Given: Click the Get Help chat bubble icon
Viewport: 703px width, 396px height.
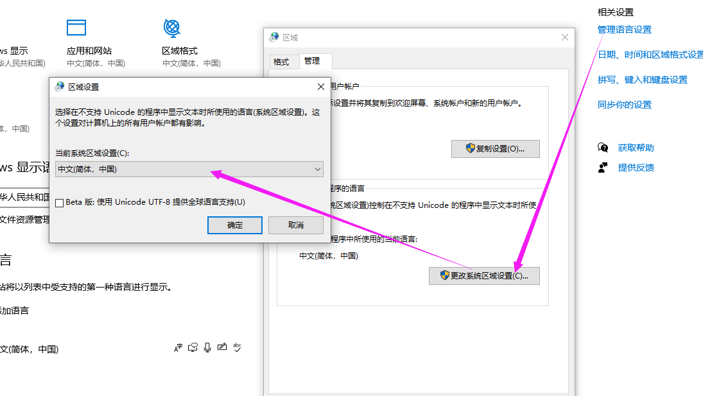Looking at the screenshot, I should pos(603,148).
